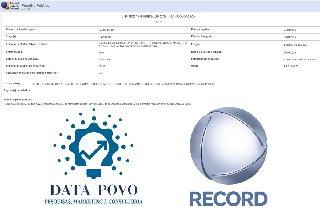Open the PesqEle Público header title
Viewport: 320px width, 213px height.
[x=36, y=5]
